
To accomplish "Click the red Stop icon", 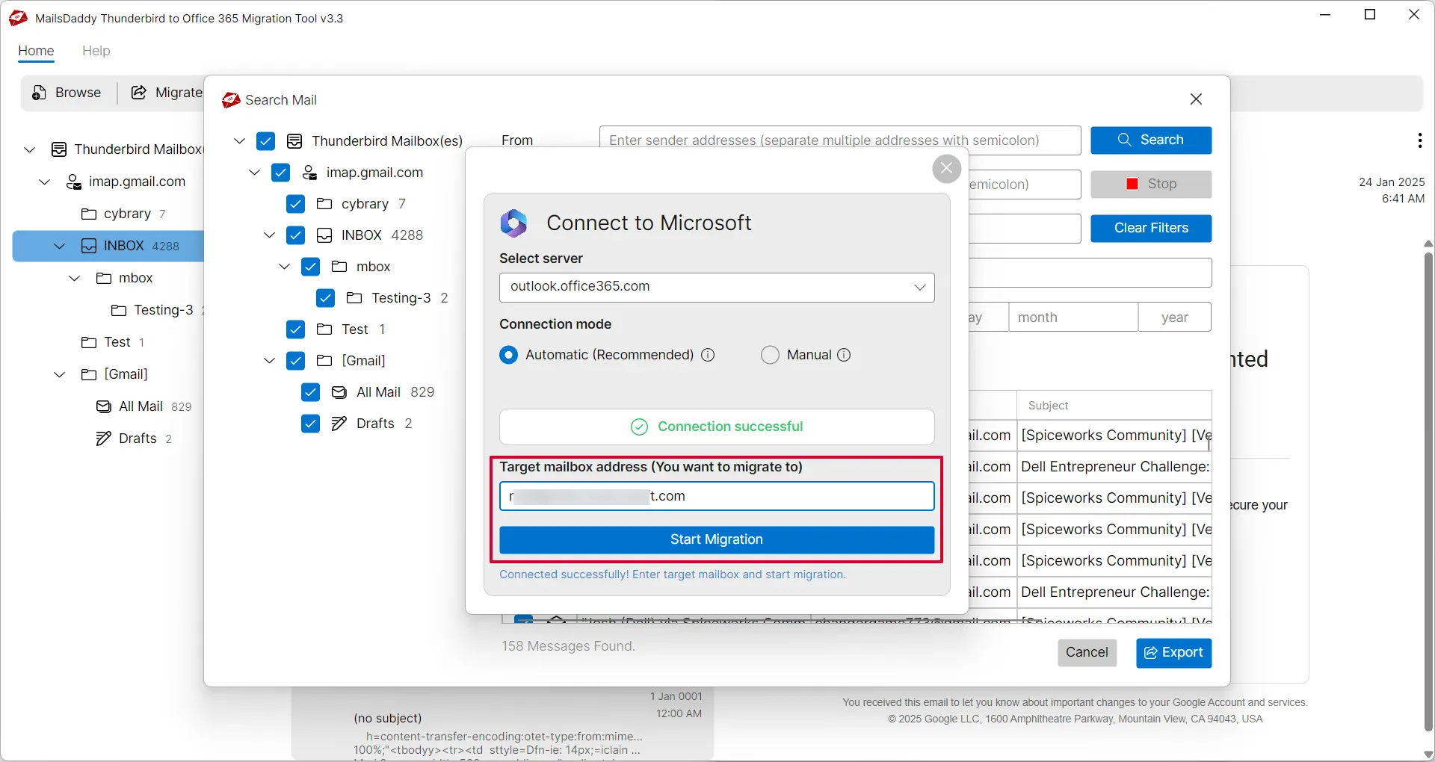I will 1133,184.
